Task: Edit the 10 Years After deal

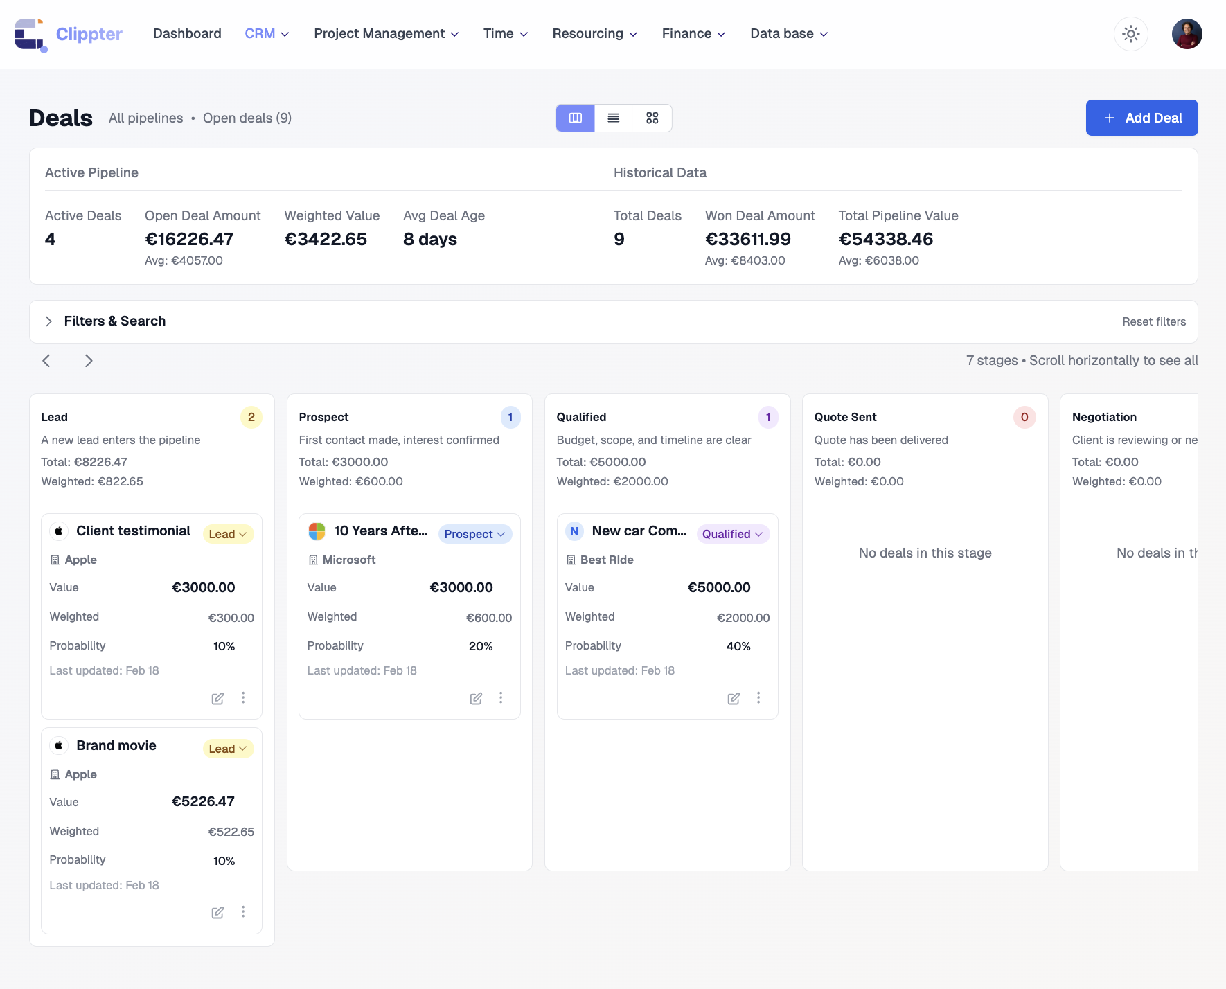Action: [476, 698]
